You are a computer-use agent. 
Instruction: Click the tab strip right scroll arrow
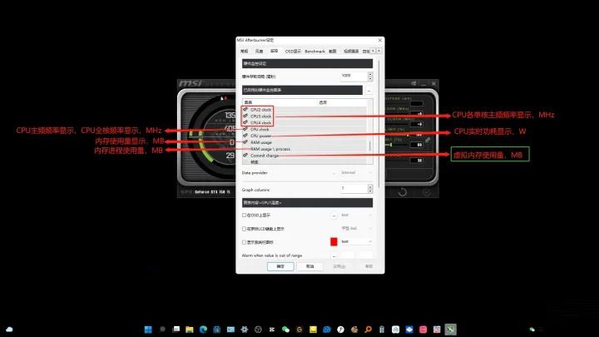[379, 51]
